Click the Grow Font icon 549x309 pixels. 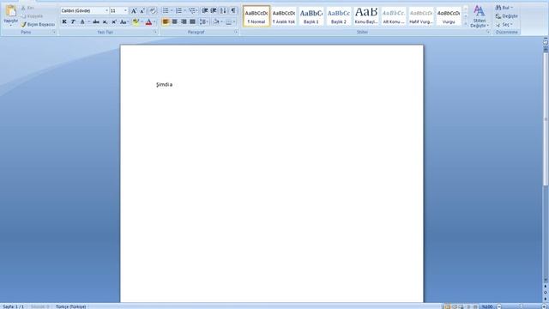click(x=134, y=11)
